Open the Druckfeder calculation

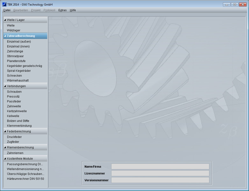coord(15,137)
